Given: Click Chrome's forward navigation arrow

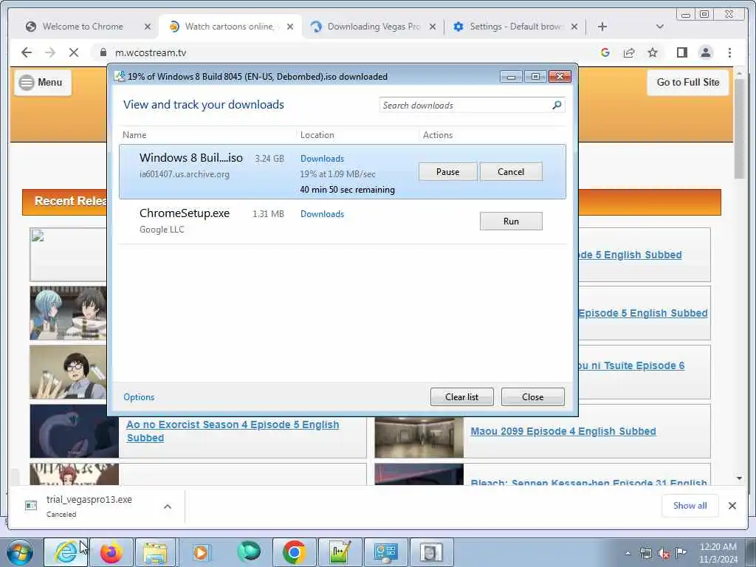Looking at the screenshot, I should tap(50, 52).
